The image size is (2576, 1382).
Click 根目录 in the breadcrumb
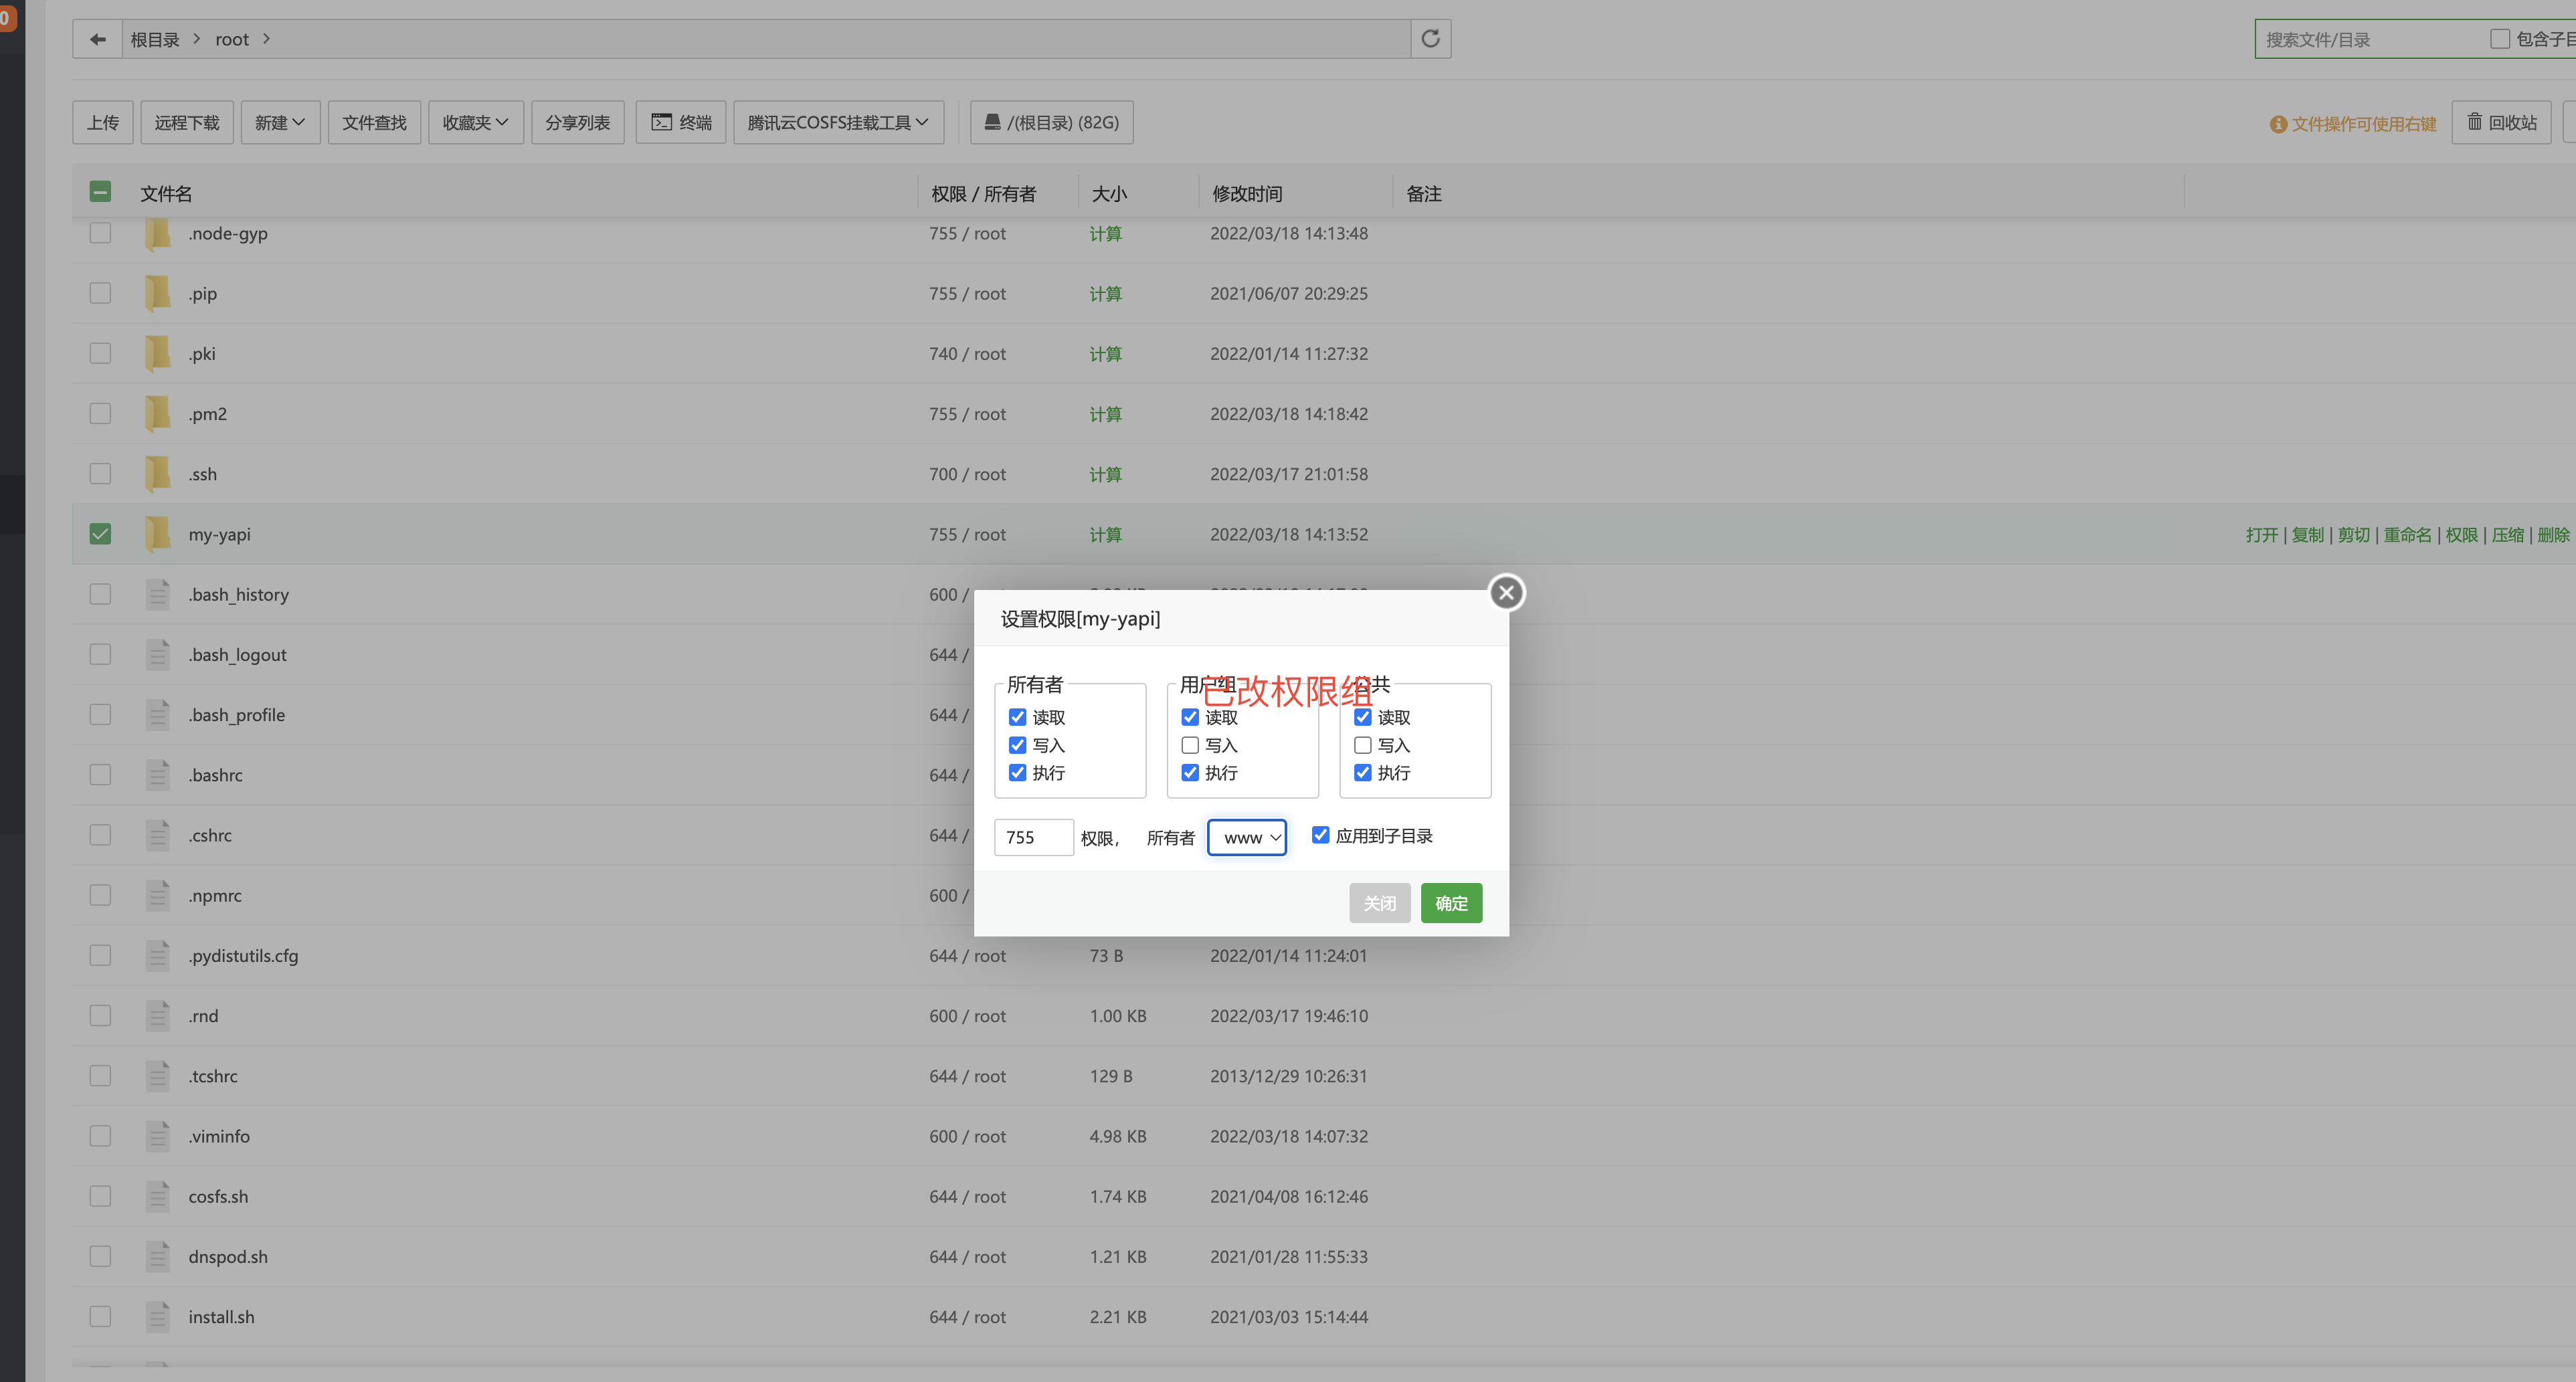pos(155,39)
